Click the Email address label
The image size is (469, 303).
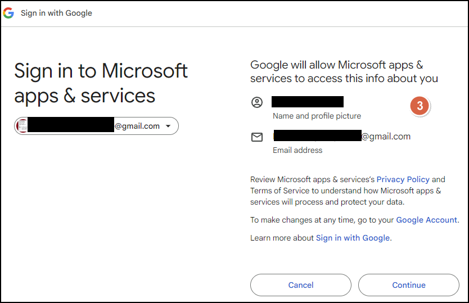coord(297,150)
